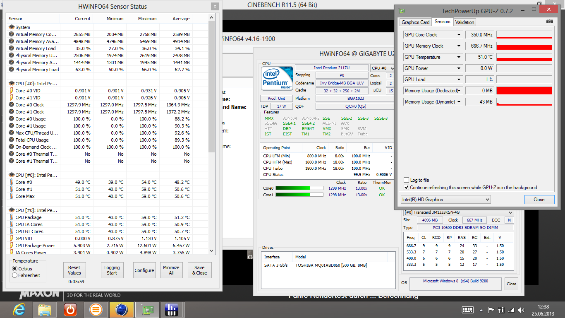Click the lightning icon next to CPU Package Power
The width and height of the screenshot is (565, 318).
[12, 246]
